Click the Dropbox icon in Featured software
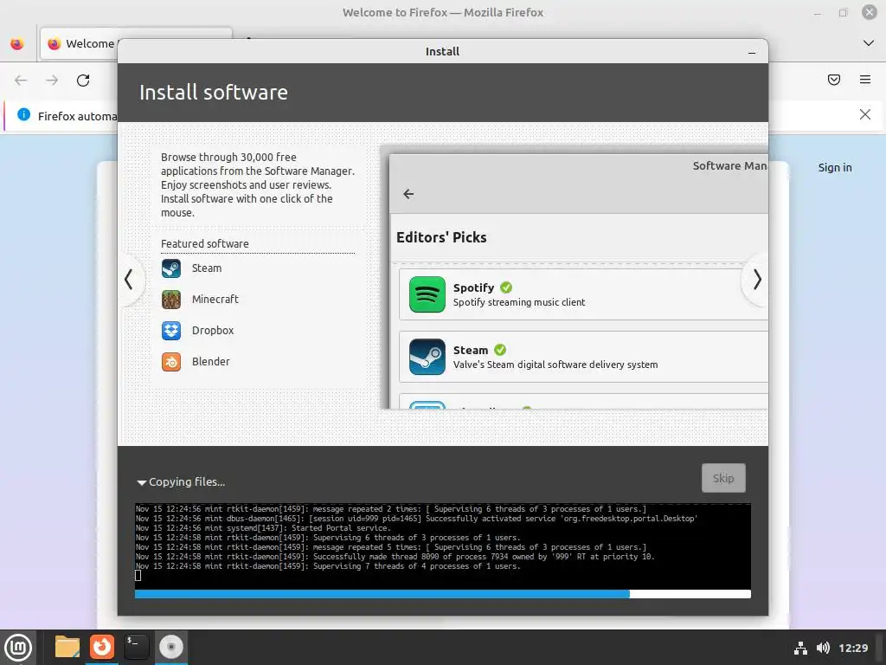 [x=171, y=330]
